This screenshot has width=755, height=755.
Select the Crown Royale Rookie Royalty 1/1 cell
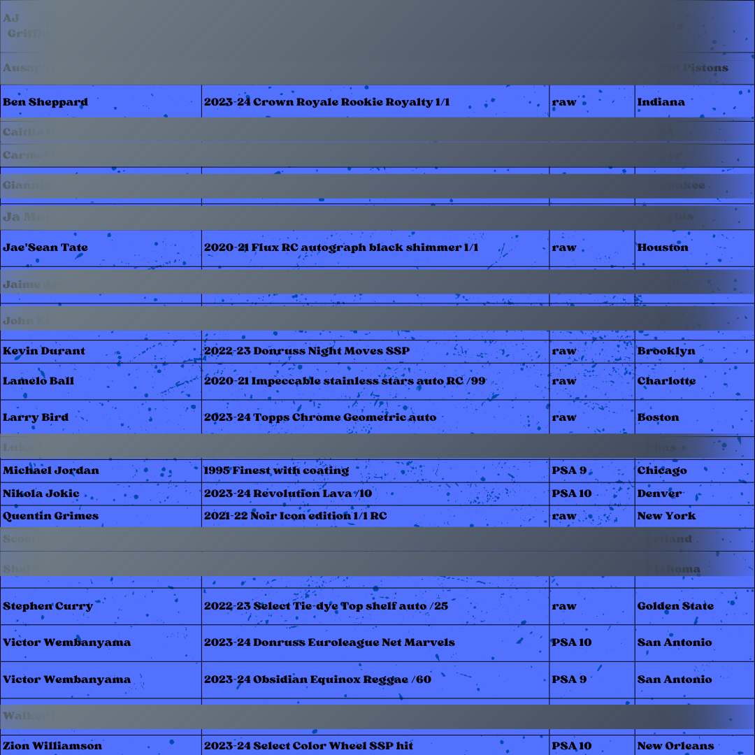point(326,102)
